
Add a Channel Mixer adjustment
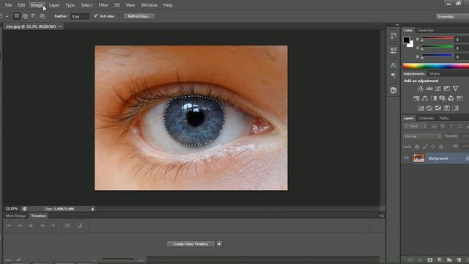coord(451,98)
